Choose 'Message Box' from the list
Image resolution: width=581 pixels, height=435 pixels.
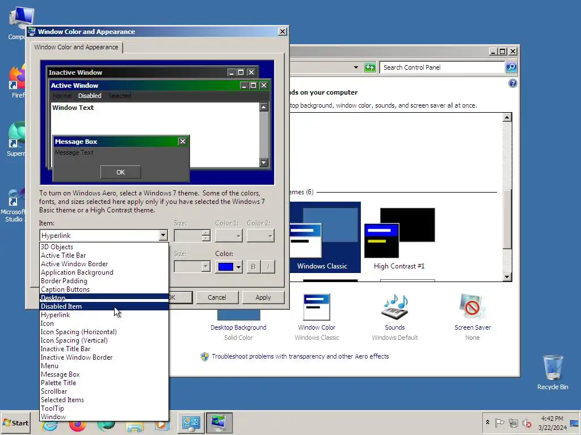pyautogui.click(x=104, y=374)
